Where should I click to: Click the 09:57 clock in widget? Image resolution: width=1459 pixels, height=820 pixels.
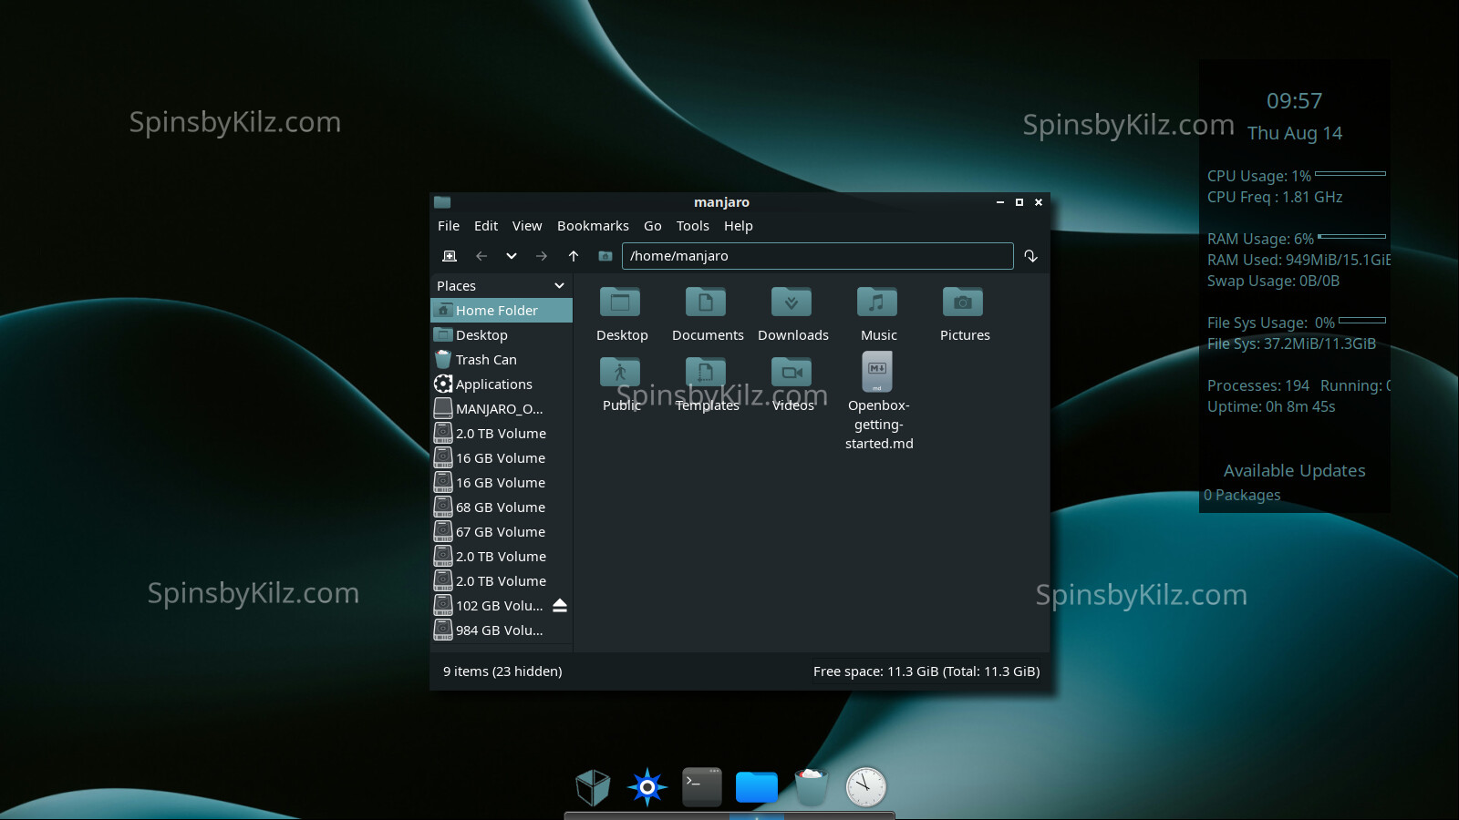(x=1294, y=101)
